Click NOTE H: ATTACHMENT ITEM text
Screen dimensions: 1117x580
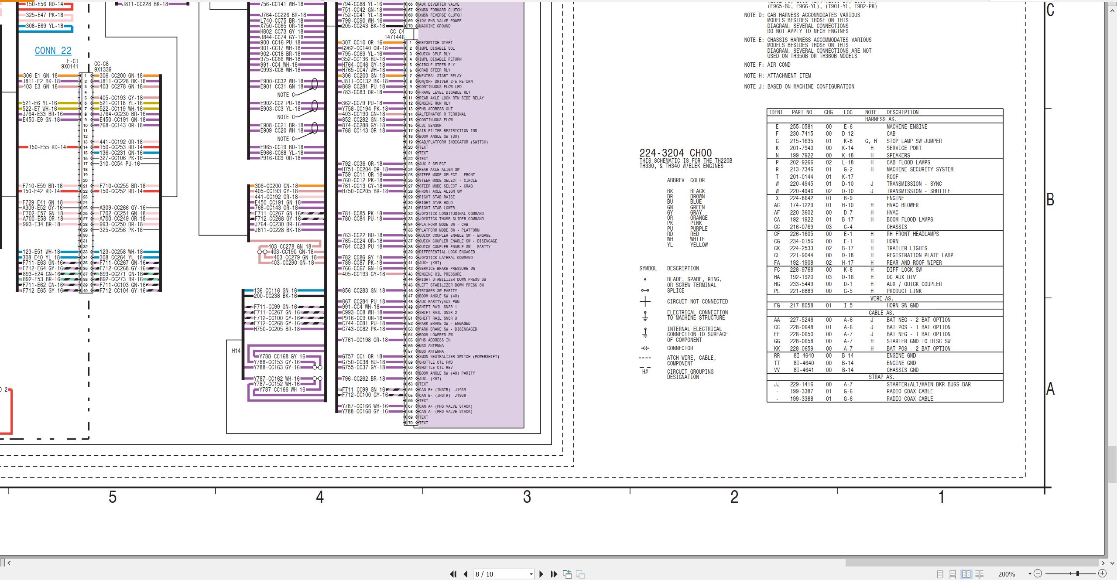778,75
